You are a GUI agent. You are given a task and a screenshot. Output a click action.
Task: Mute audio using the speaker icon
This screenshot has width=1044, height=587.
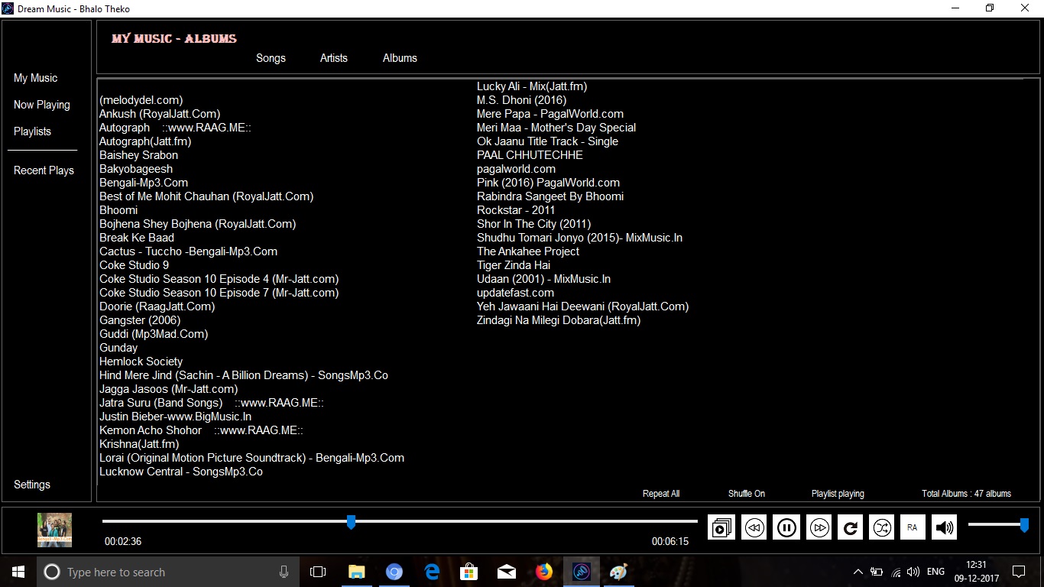click(x=944, y=527)
